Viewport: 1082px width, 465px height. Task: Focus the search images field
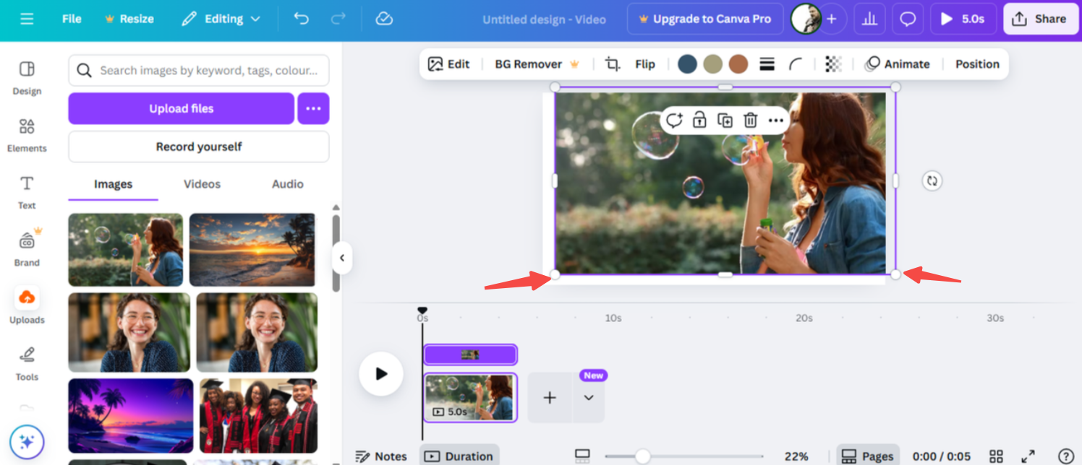199,70
